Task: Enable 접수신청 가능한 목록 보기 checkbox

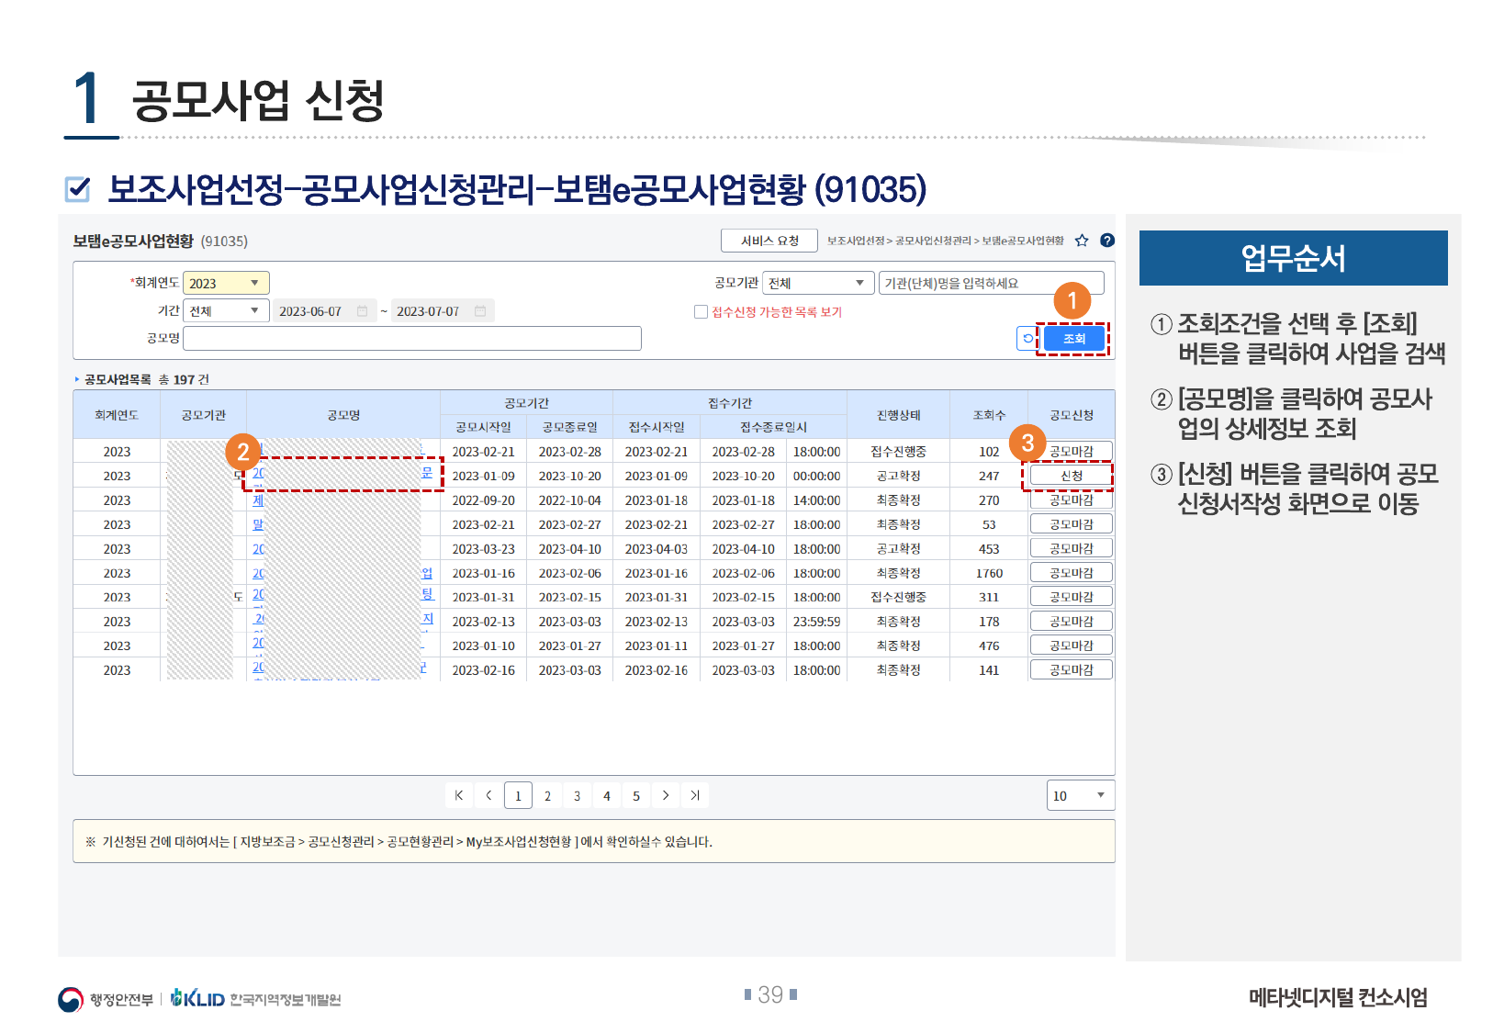Action: tap(702, 312)
